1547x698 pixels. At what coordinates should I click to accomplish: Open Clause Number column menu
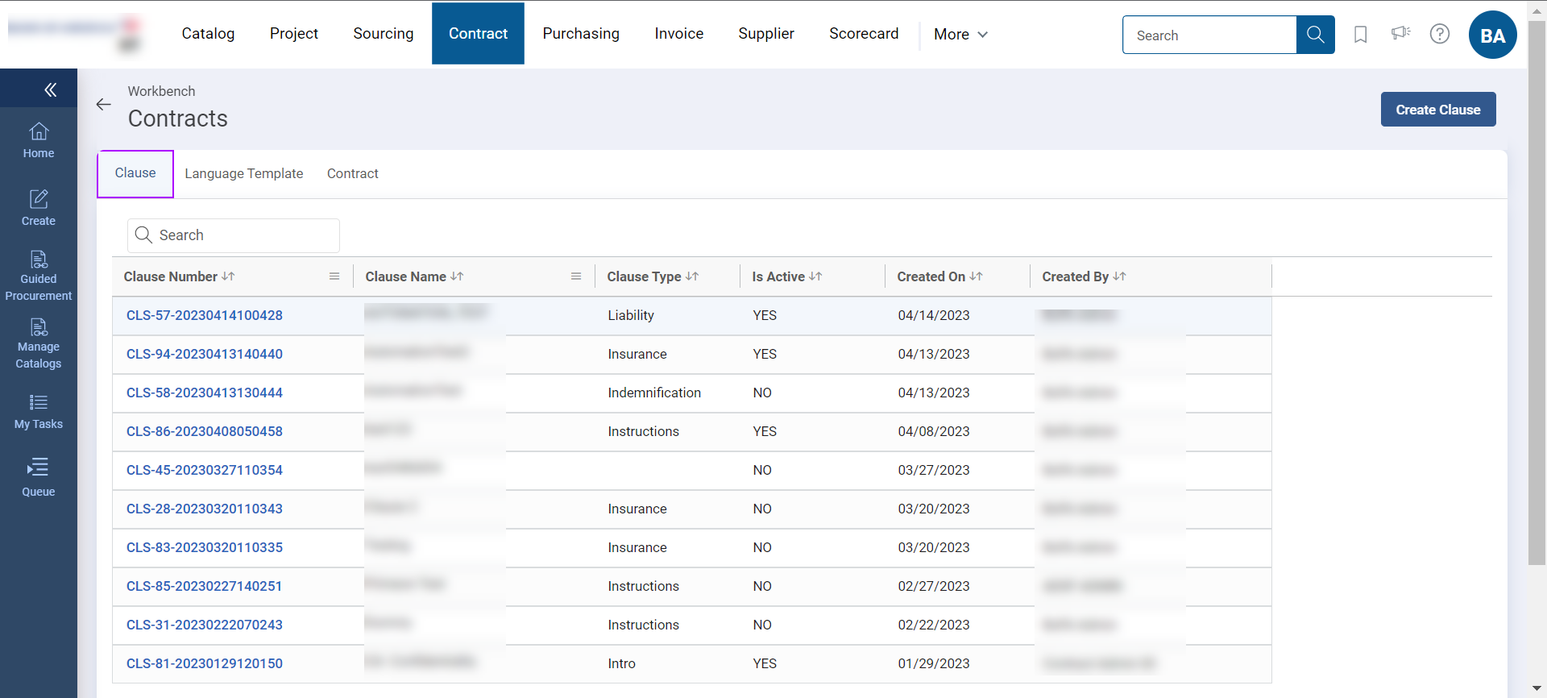tap(334, 276)
